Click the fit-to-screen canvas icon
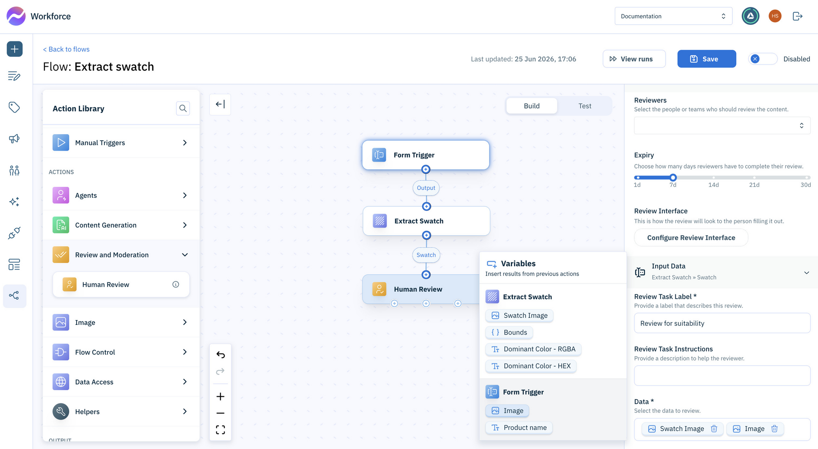The height and width of the screenshot is (449, 818). click(x=221, y=430)
